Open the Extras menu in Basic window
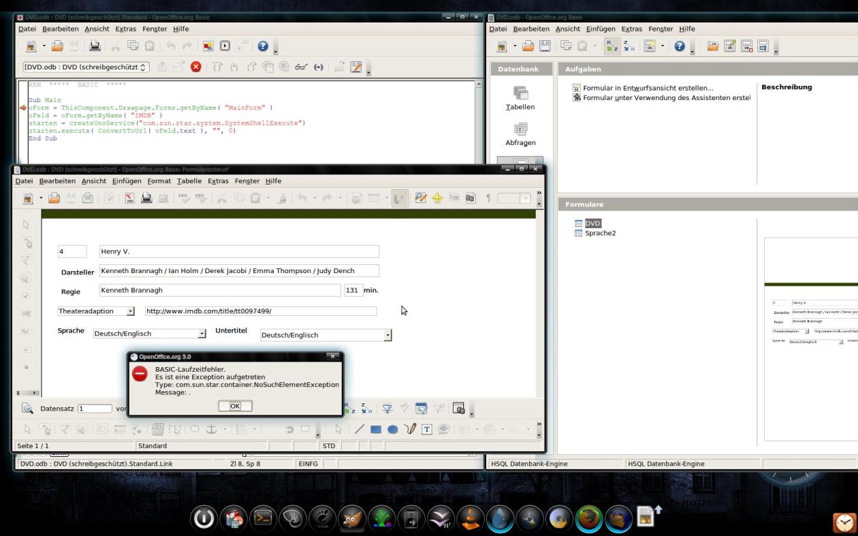The height and width of the screenshot is (536, 858). pos(125,29)
